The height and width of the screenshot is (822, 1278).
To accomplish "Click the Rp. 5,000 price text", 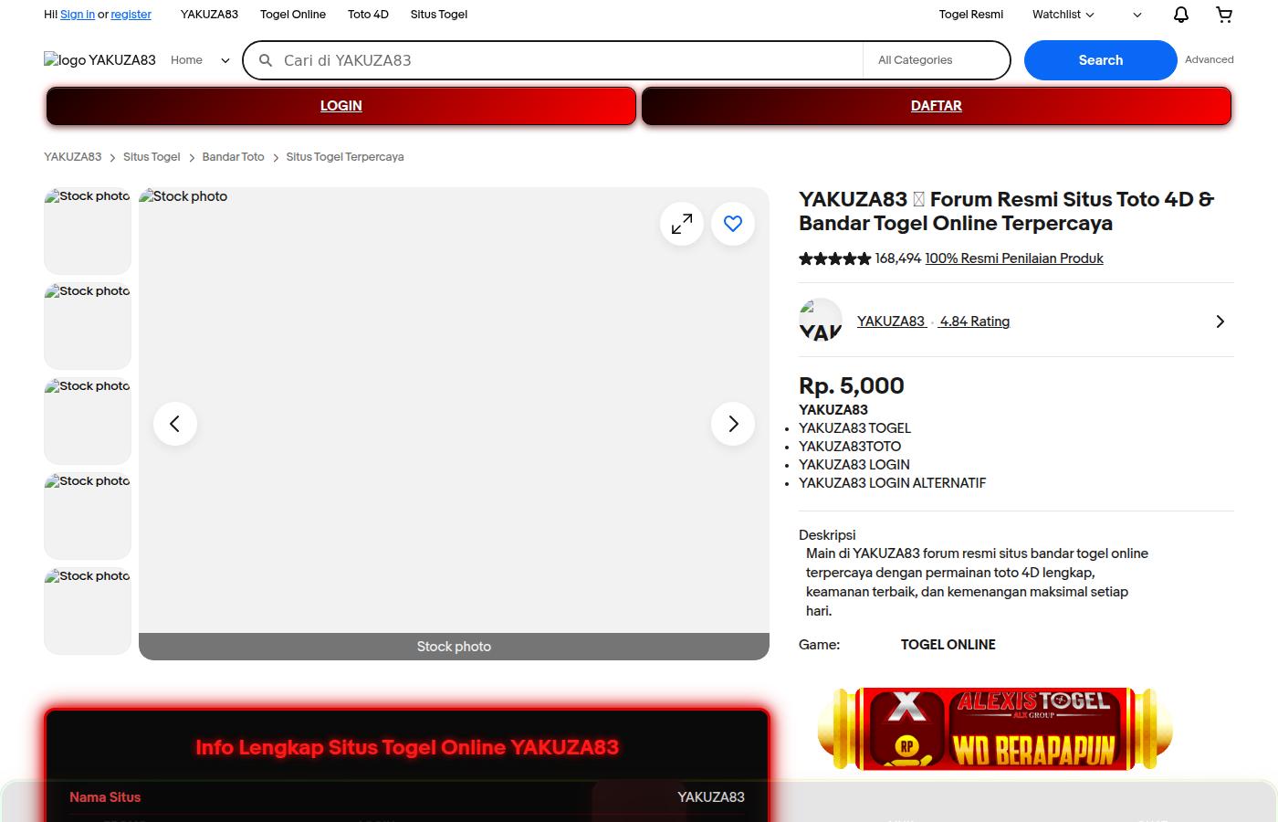I will pos(852,385).
